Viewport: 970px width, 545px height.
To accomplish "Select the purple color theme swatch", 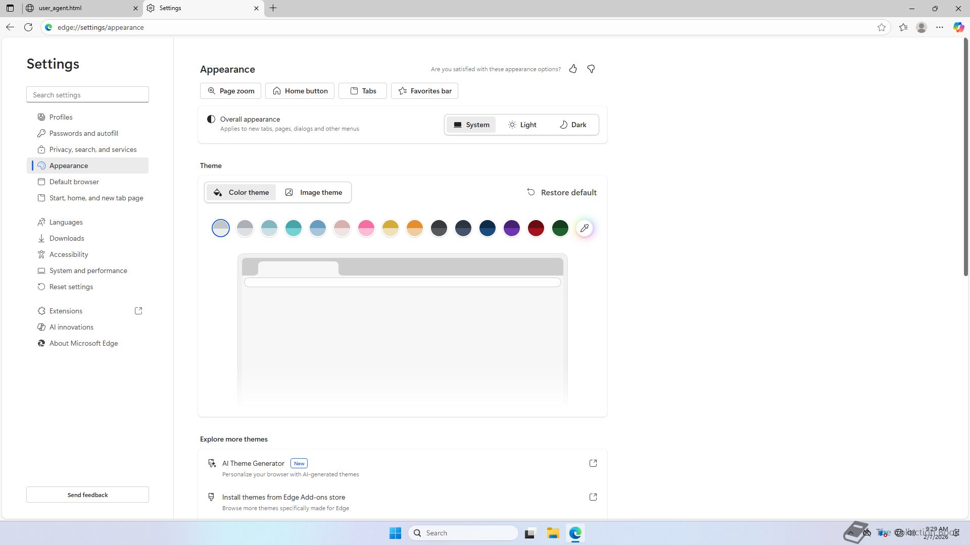I will [512, 228].
